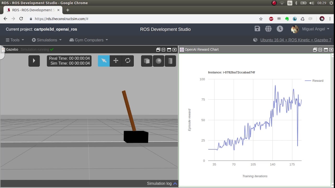Viewport: 335px width, 188px height.
Task: Close the OpenAI Reward Chart panel
Action: [331, 50]
